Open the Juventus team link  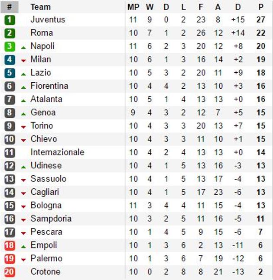point(48,20)
